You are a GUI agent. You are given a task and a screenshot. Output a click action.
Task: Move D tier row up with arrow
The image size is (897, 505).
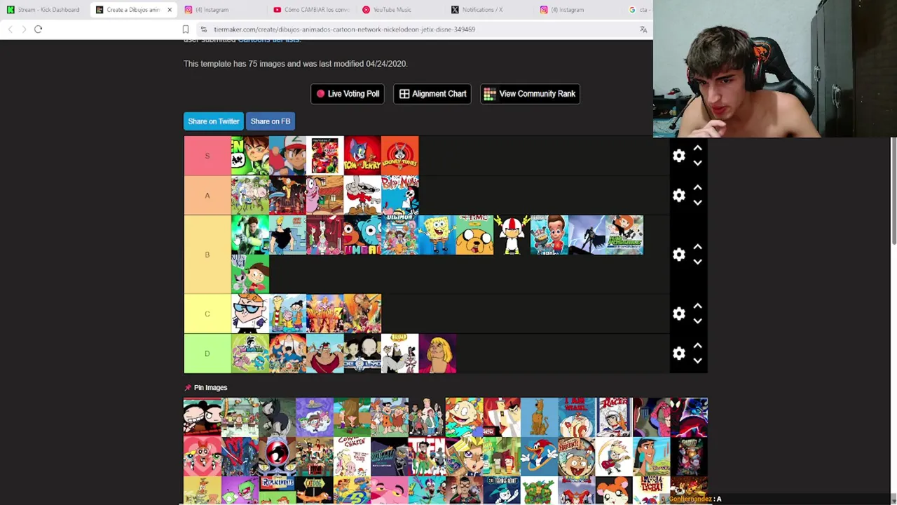pyautogui.click(x=697, y=346)
